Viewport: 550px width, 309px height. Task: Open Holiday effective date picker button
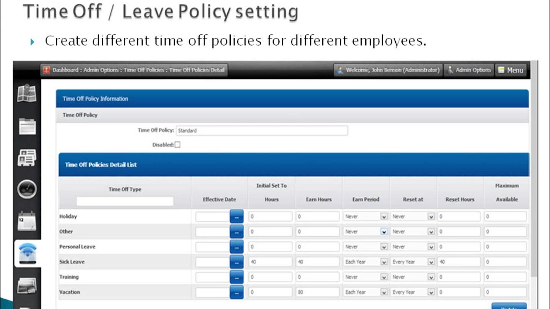click(x=236, y=216)
